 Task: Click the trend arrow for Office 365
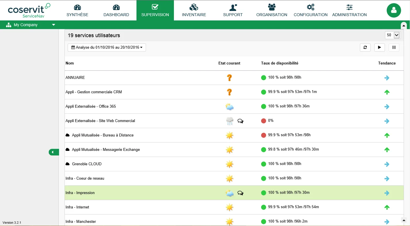point(387,107)
